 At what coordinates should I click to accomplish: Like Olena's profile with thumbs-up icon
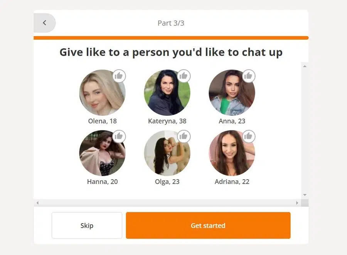click(119, 76)
